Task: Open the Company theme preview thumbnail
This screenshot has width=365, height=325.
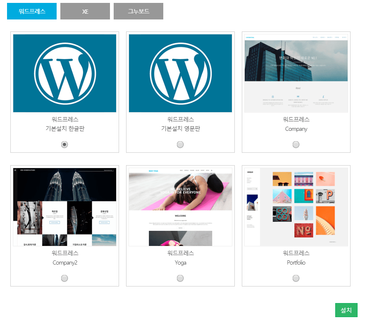Action: point(296,73)
